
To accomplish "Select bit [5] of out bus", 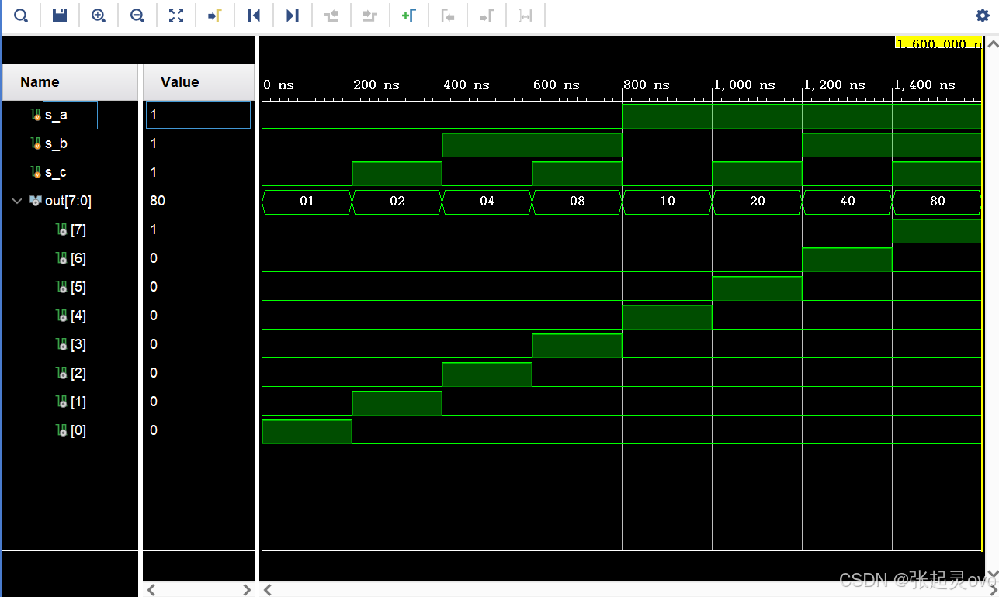I will (78, 287).
